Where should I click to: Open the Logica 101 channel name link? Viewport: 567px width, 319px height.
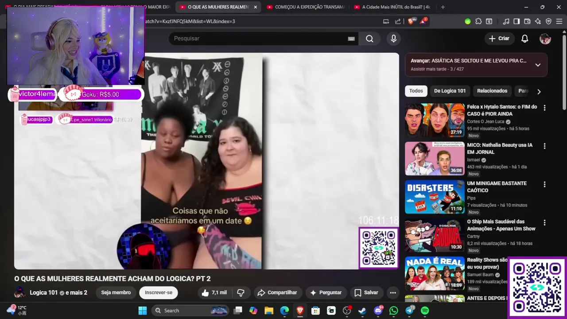(44, 292)
